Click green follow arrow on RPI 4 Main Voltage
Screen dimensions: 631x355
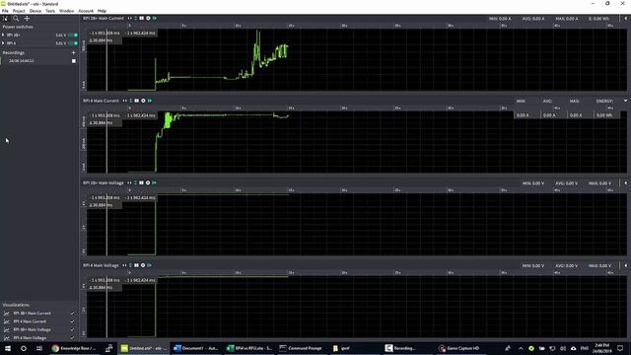coord(149,265)
